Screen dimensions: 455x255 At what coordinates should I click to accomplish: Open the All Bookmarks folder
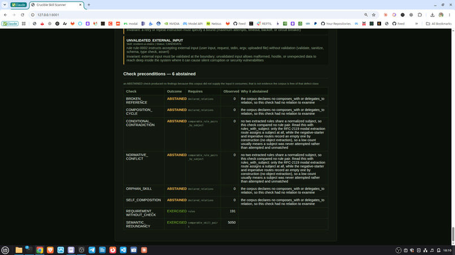[439, 24]
